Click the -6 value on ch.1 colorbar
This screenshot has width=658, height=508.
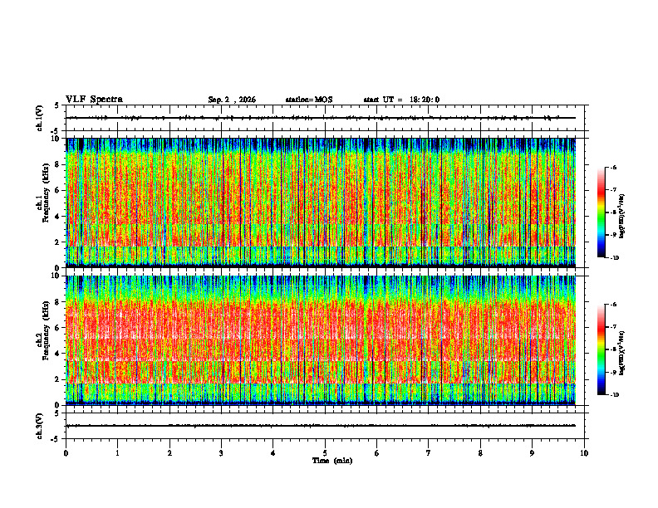pos(613,167)
